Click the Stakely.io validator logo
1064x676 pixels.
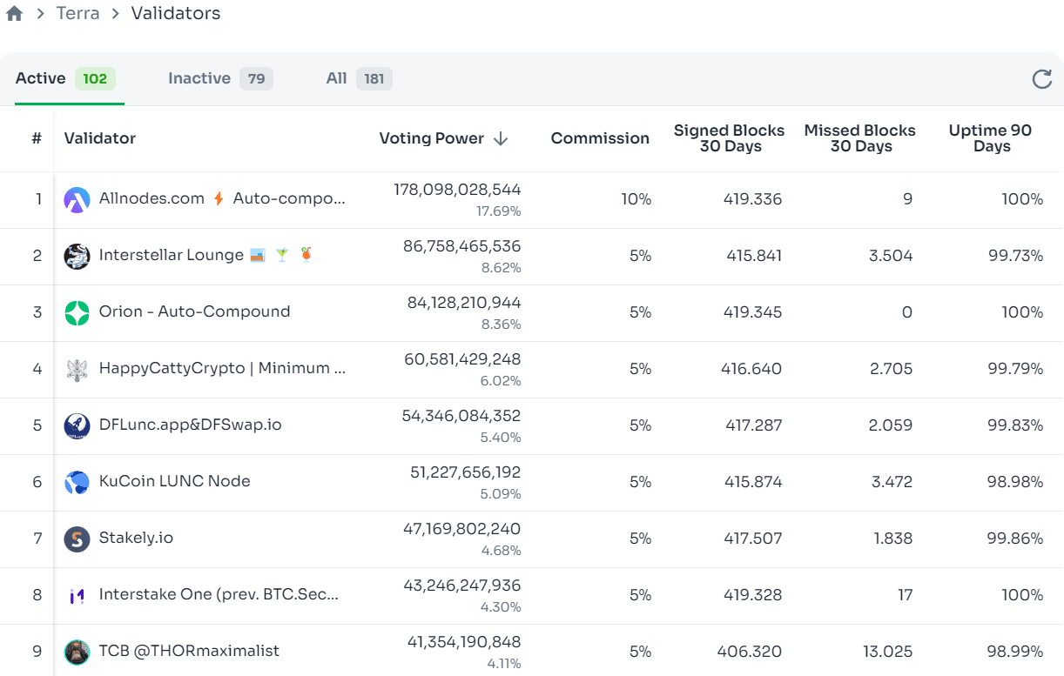(77, 539)
